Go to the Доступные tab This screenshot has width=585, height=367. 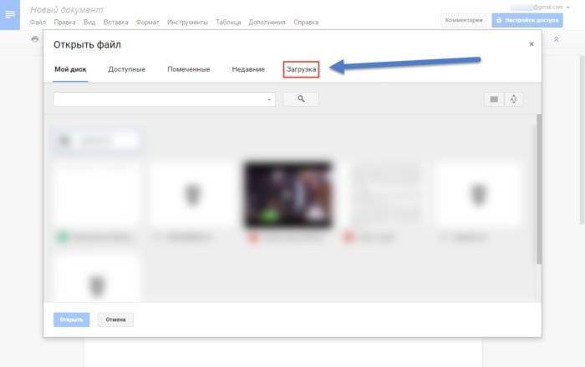[x=126, y=69]
